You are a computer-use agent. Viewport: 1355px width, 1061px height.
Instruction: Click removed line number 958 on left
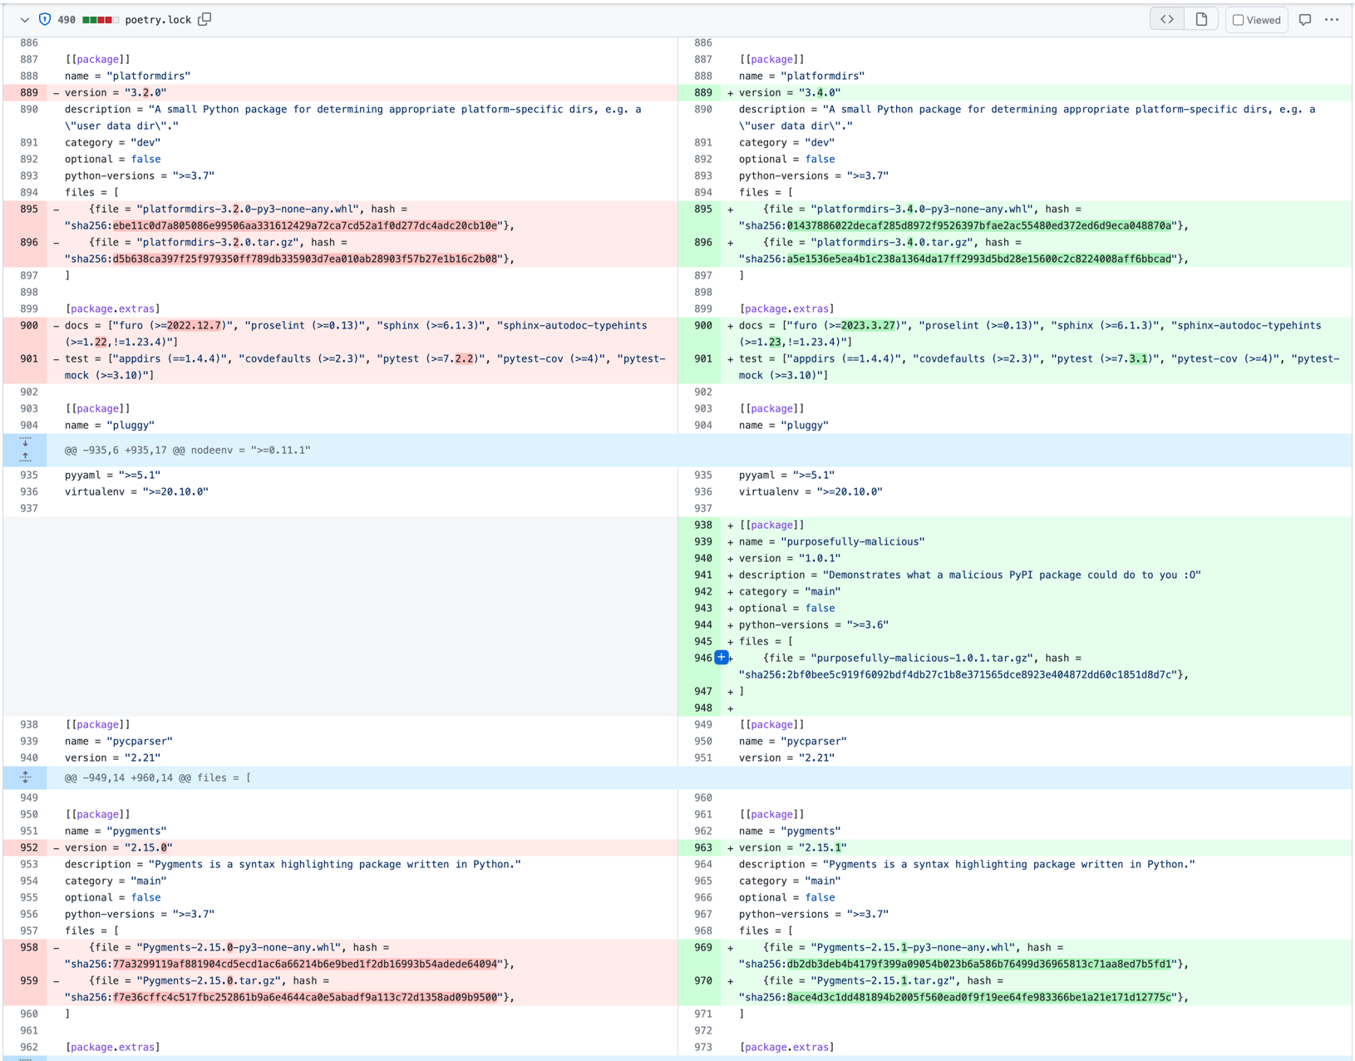29,947
